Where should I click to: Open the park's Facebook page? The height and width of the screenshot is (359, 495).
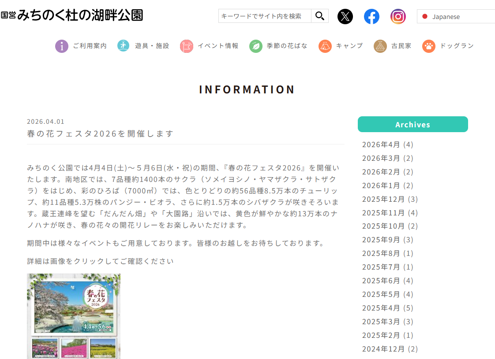click(371, 16)
